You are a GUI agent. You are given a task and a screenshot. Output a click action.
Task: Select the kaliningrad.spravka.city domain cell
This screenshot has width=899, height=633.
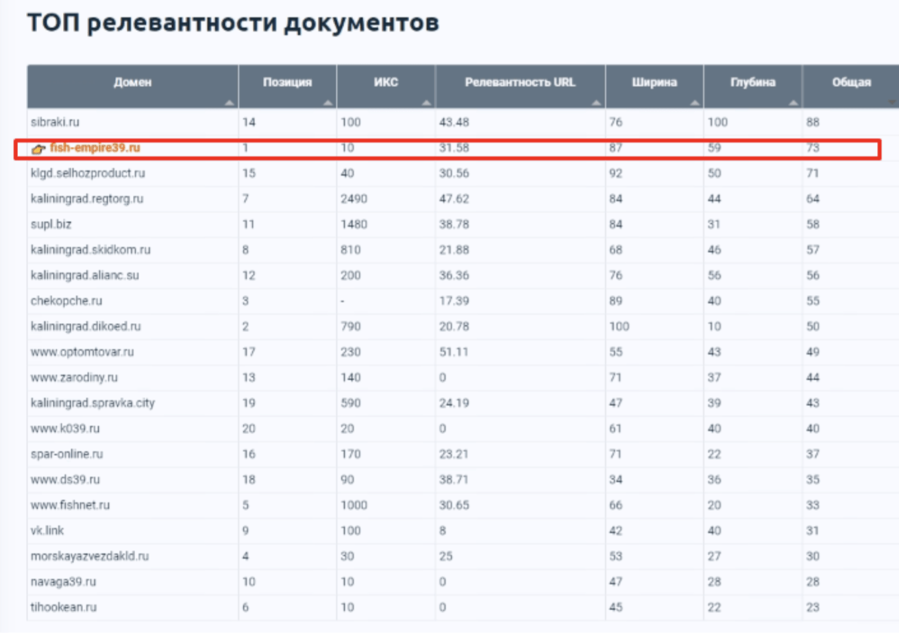132,403
